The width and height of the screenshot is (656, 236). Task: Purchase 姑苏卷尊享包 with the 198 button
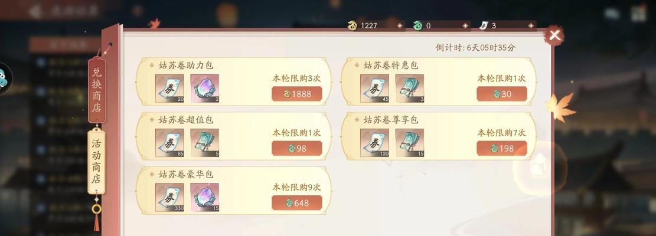pos(502,148)
